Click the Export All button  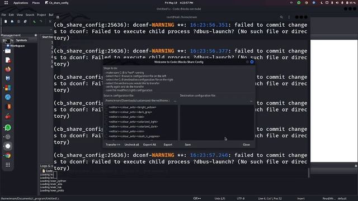(x=149, y=145)
